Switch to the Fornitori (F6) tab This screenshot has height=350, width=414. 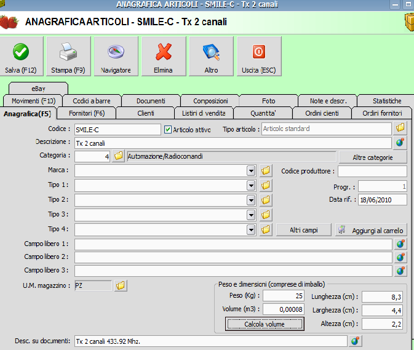[87, 113]
